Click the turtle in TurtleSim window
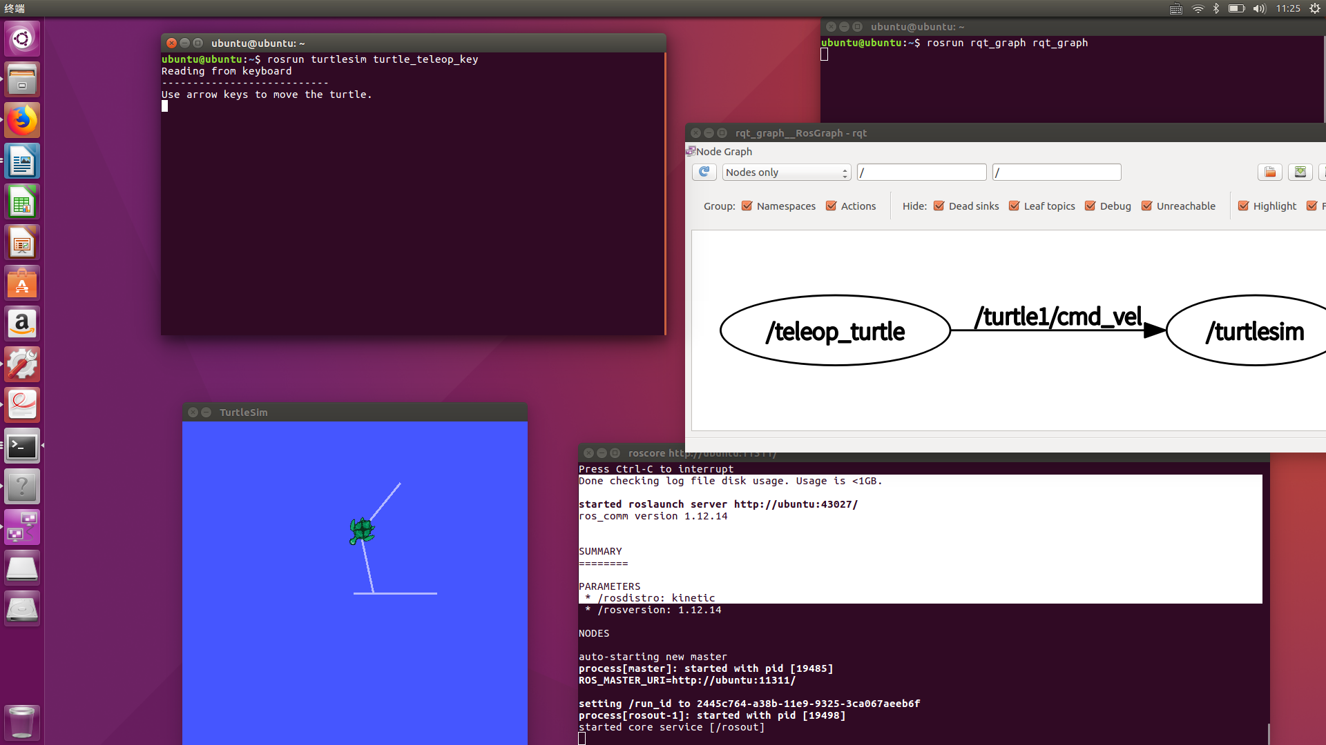The height and width of the screenshot is (745, 1326). click(x=361, y=530)
